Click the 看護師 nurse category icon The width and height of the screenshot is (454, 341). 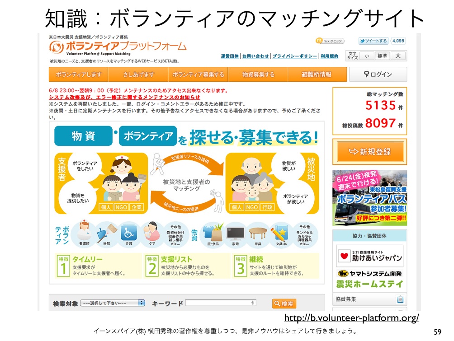pos(84,233)
